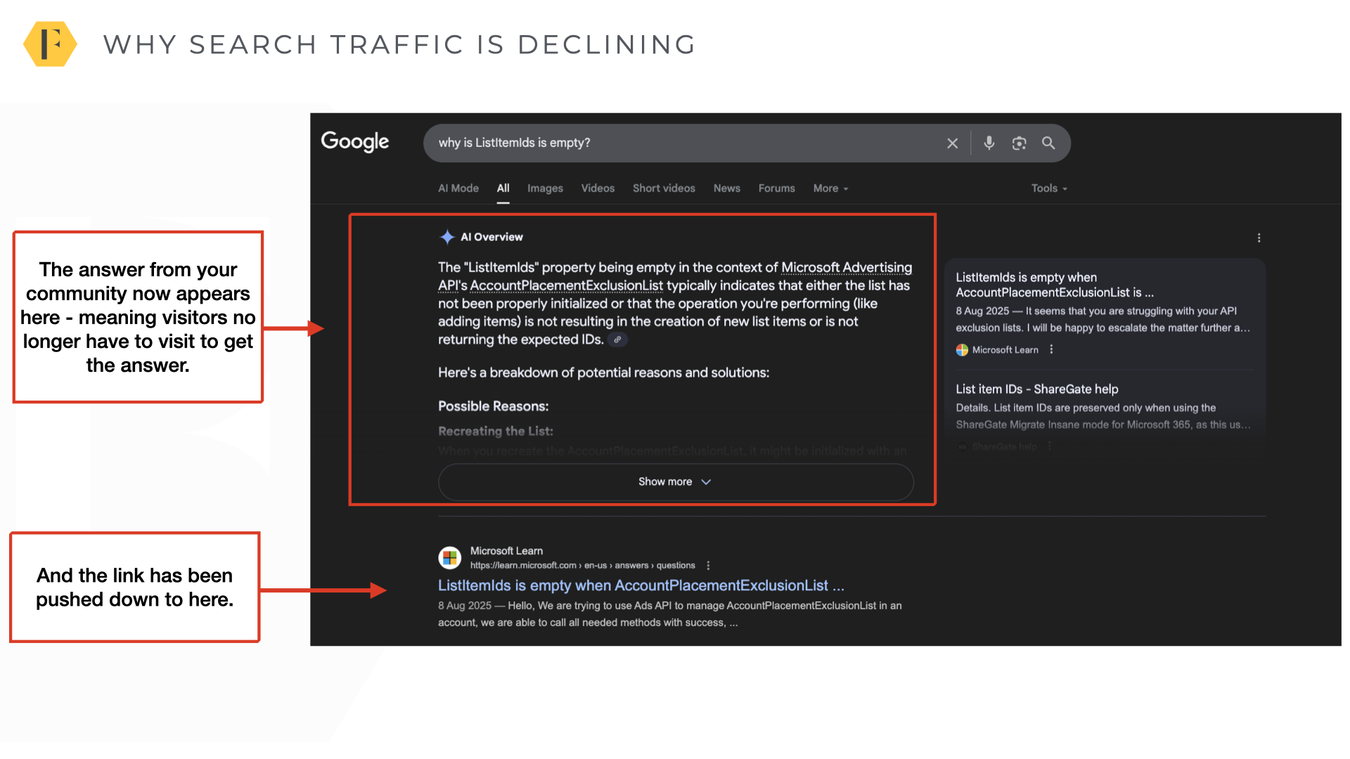Click the magnifying glass search icon

click(1048, 143)
